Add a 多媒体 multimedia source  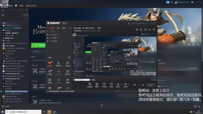(111, 85)
